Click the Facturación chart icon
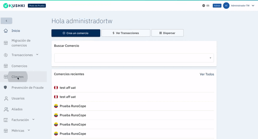The width and height of the screenshot is (258, 139). click(x=6, y=120)
